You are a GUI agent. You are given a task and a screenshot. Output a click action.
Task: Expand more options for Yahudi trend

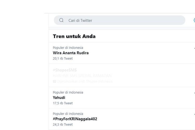pos(194,93)
